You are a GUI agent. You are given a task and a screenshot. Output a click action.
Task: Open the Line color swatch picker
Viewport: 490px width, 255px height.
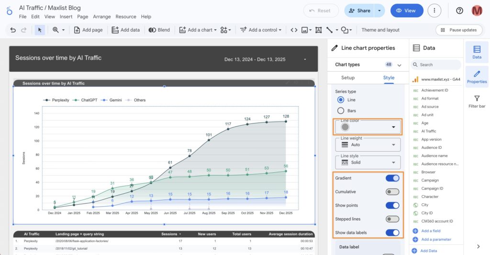click(x=368, y=127)
